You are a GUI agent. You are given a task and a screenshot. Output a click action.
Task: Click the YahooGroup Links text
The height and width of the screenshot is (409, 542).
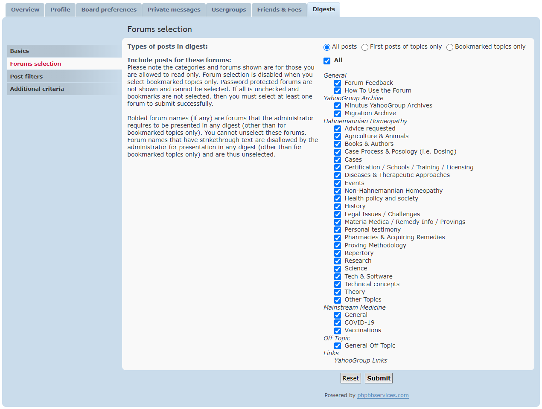(x=361, y=360)
